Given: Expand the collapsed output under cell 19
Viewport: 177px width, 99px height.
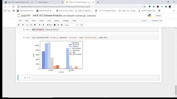Looking at the screenshot, I should pos(88,33).
